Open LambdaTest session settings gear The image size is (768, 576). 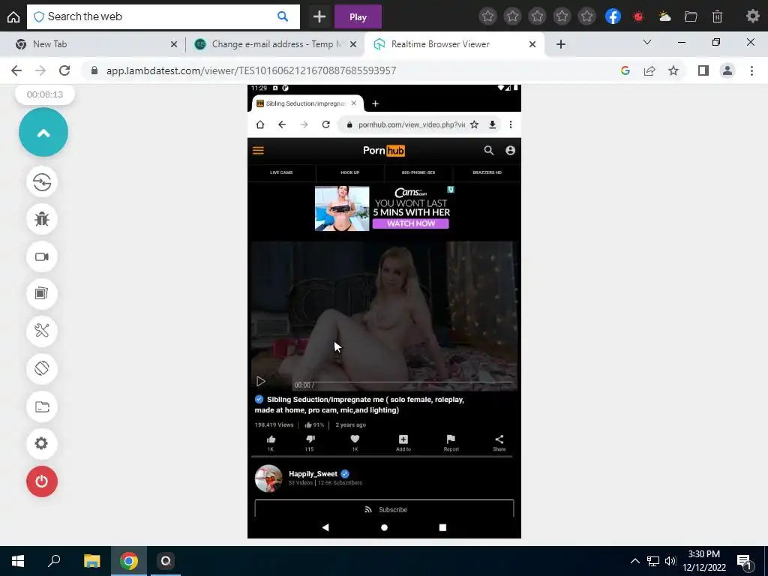coord(42,443)
